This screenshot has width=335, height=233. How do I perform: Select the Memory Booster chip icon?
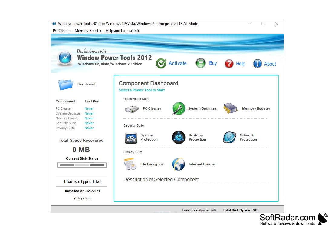tap(230, 108)
